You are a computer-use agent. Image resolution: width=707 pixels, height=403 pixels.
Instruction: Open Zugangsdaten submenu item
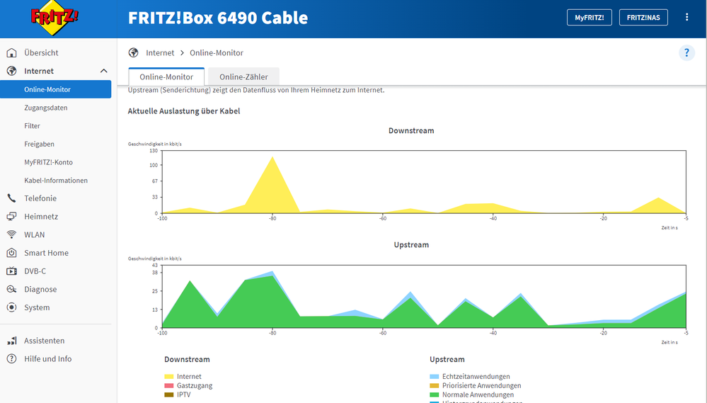46,108
